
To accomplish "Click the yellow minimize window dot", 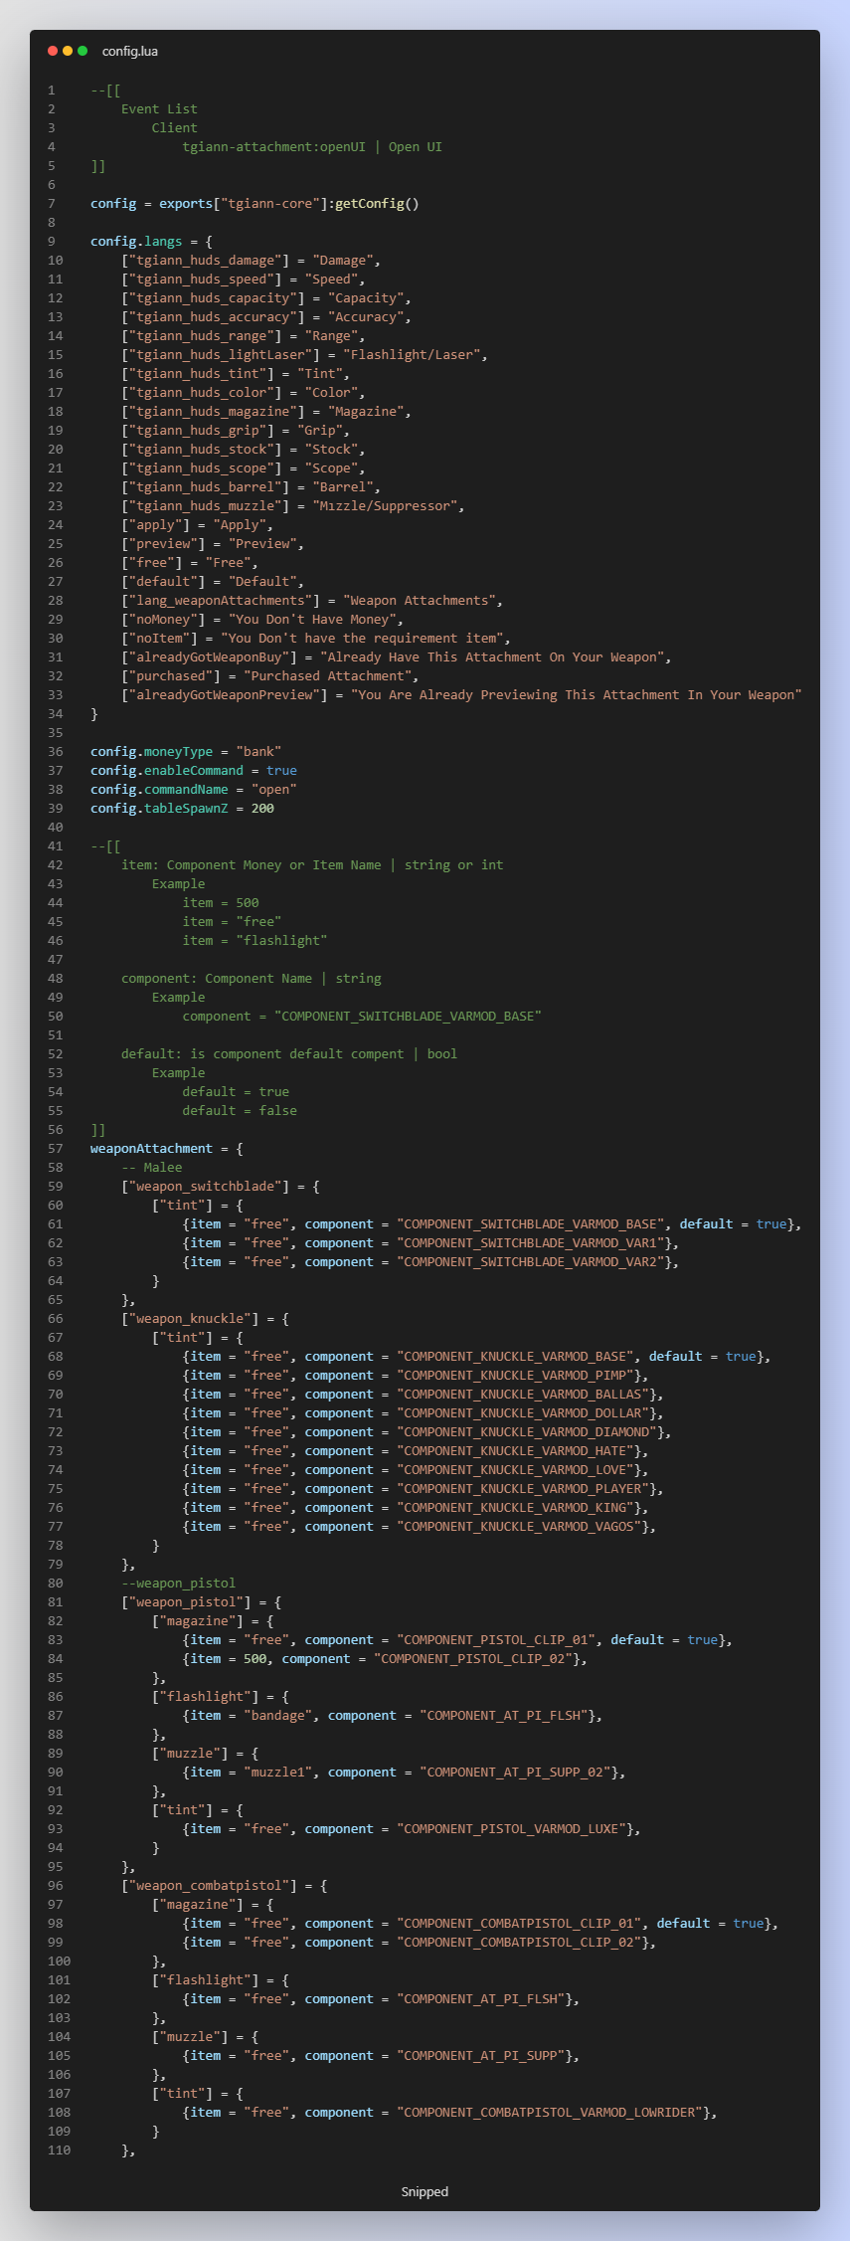I will pyautogui.click(x=68, y=51).
